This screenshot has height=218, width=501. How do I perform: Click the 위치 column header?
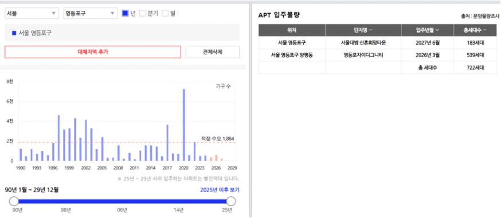[292, 30]
